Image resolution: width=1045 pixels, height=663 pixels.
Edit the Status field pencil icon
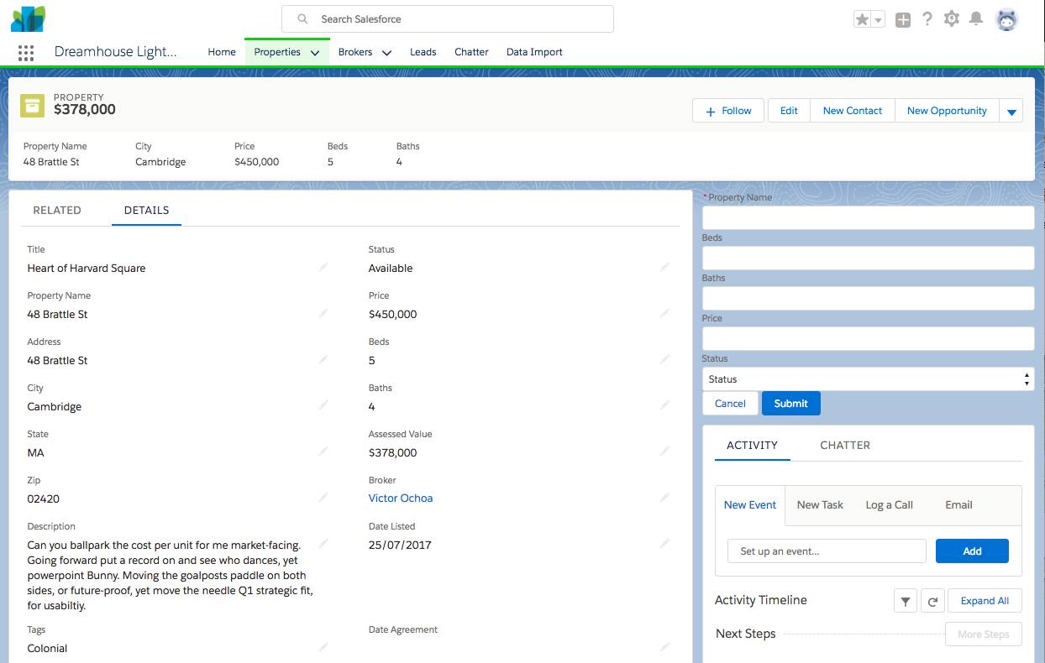click(x=664, y=267)
